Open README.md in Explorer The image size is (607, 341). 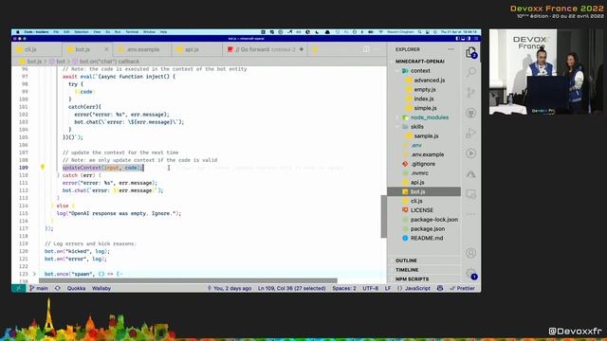427,238
